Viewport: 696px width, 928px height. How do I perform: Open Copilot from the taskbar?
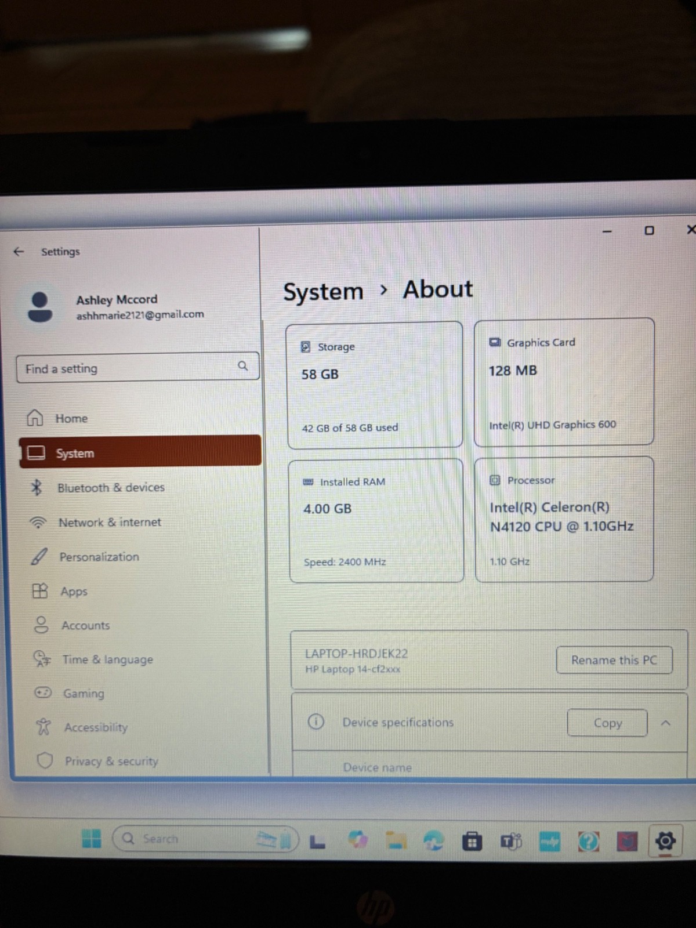[x=358, y=840]
